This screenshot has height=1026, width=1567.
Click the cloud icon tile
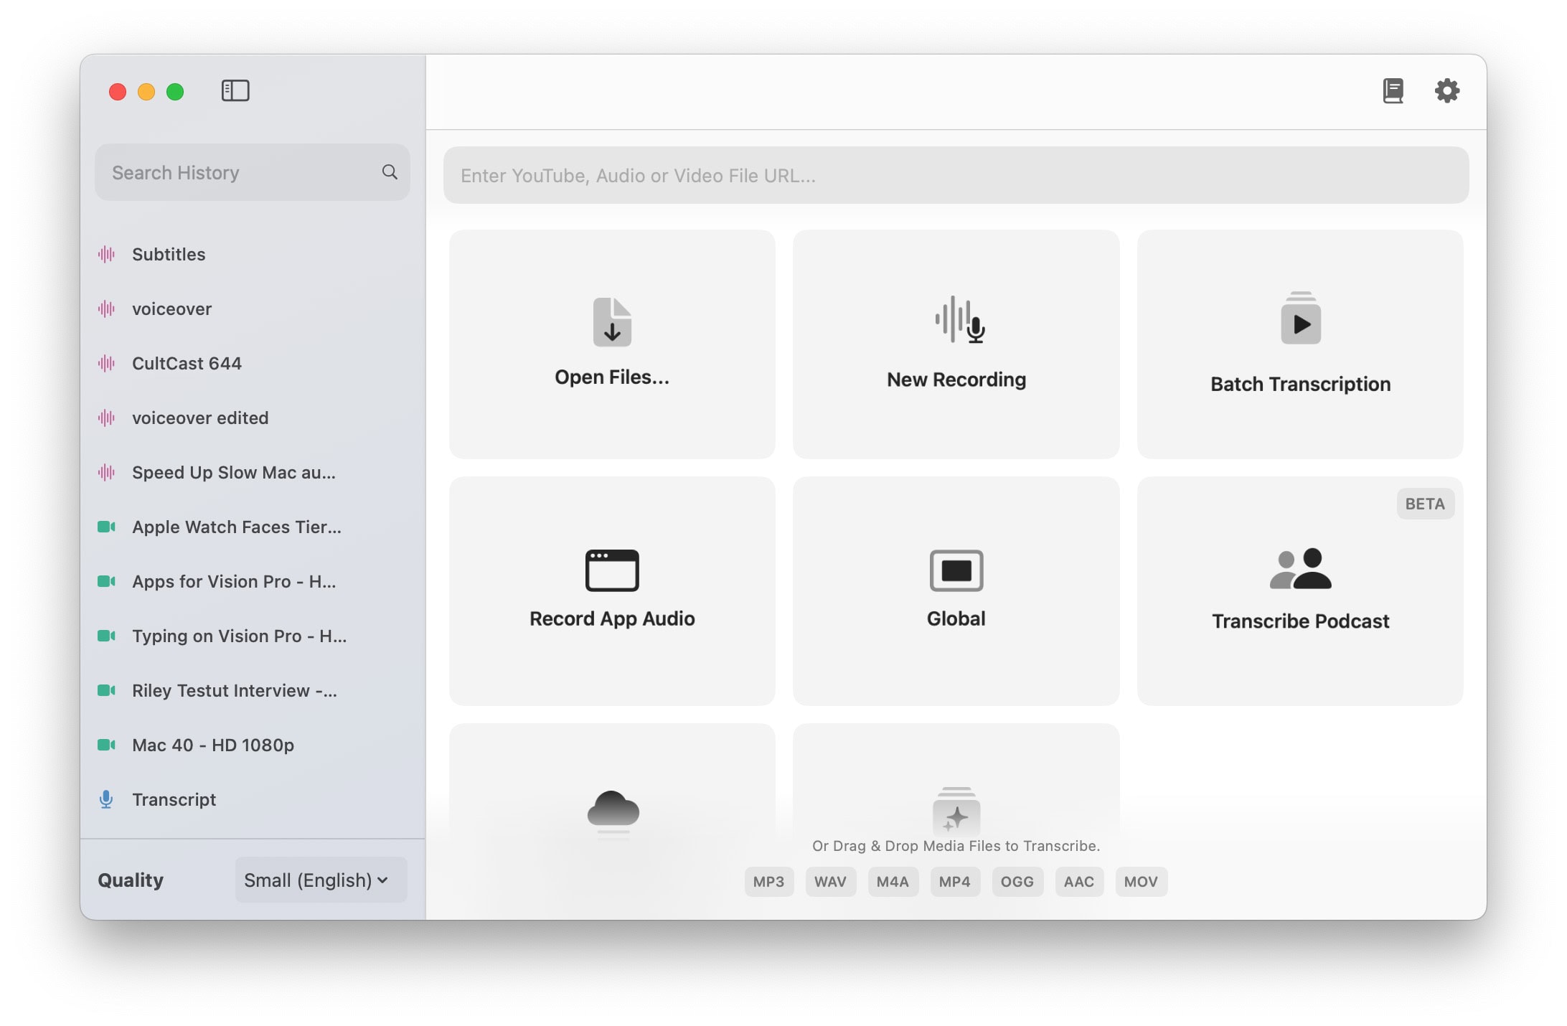tap(613, 811)
